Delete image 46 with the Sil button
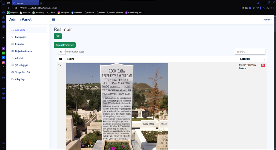Image resolution: width=276 pixels, height=150 pixels. (x=263, y=65)
